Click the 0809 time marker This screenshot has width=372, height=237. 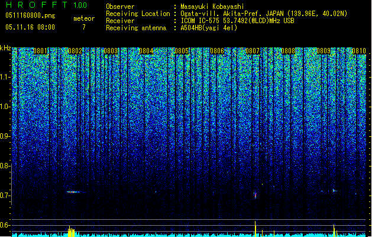324,51
